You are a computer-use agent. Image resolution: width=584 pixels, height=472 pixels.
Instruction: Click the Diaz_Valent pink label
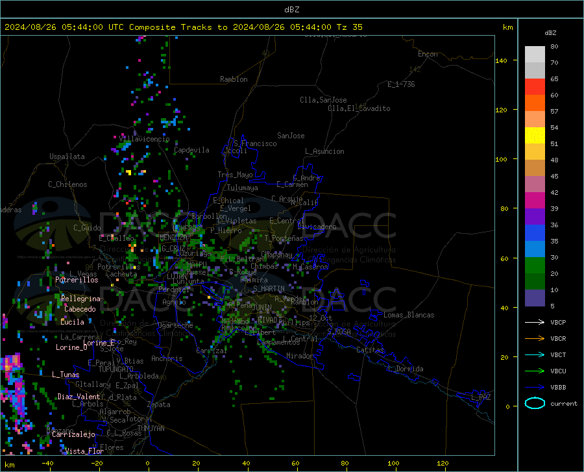[79, 397]
